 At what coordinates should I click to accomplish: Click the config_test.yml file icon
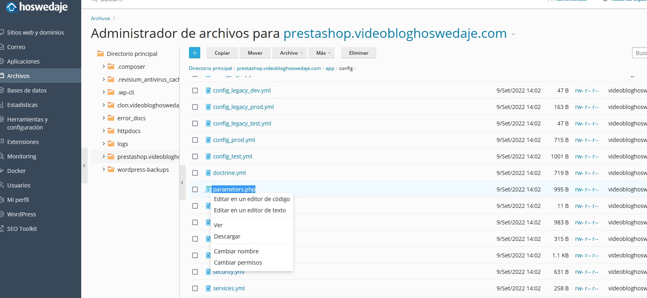pyautogui.click(x=208, y=156)
